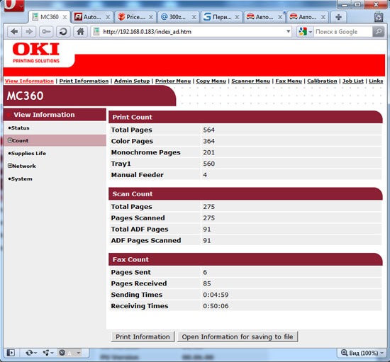Open the Opera Link sync icon
This screenshot has width=390, height=362.
click(x=31, y=353)
